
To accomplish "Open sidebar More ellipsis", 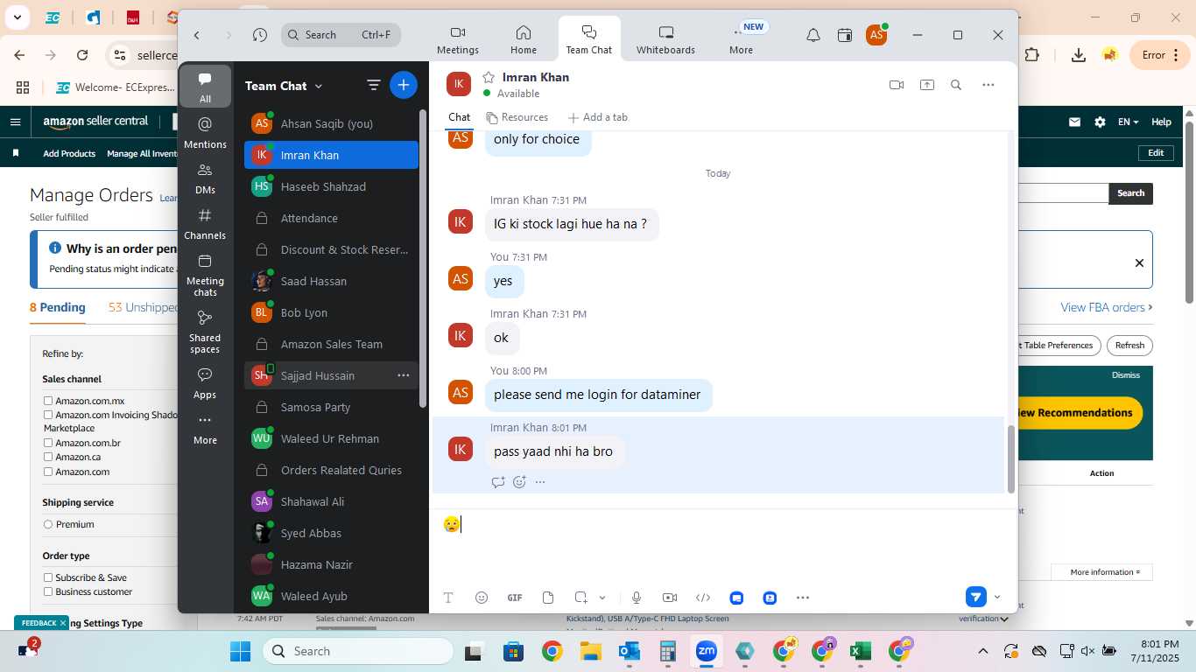I will (205, 428).
